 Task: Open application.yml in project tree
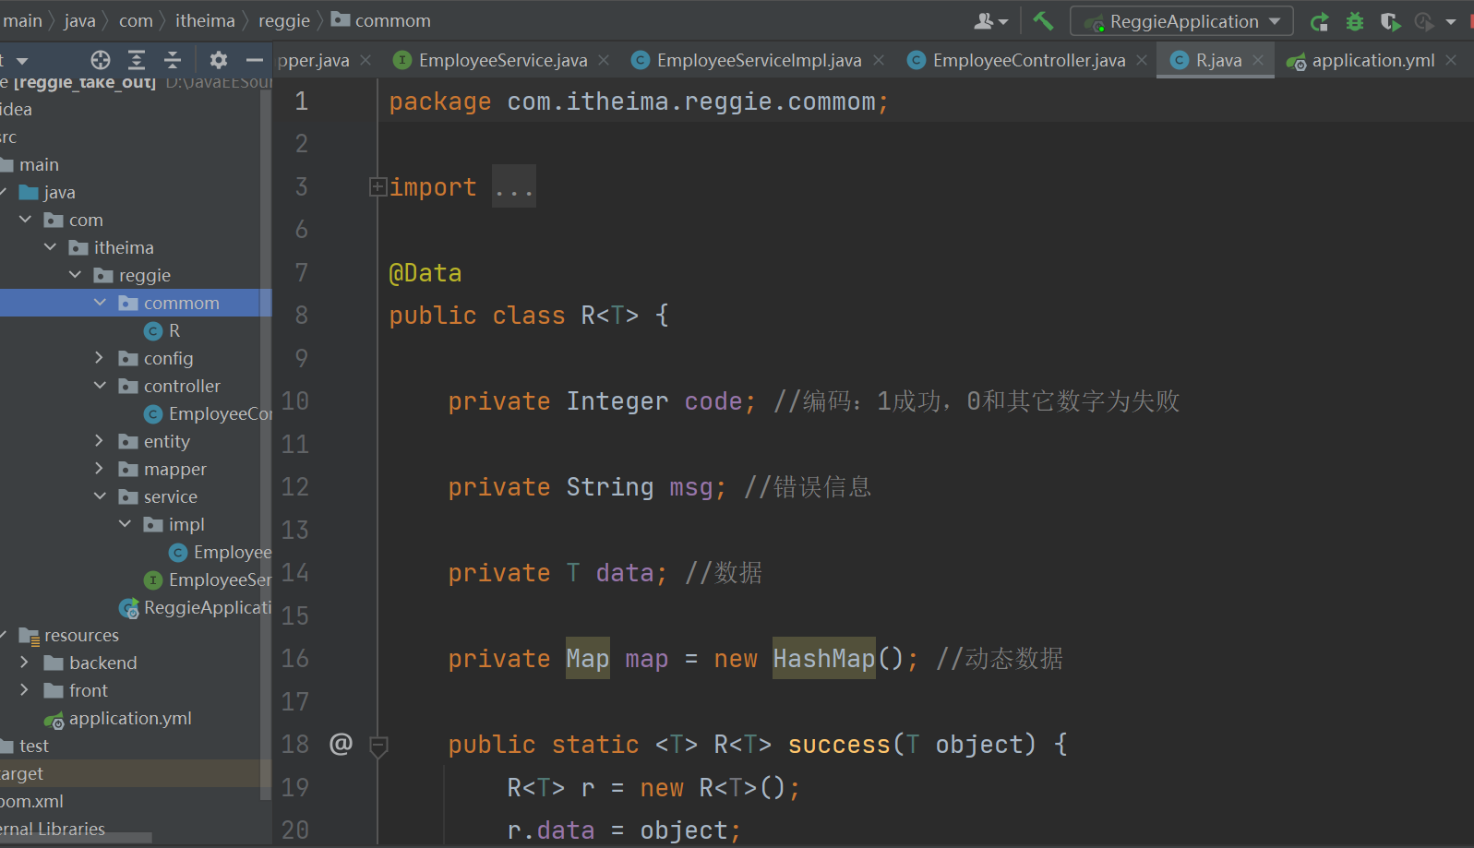118,718
